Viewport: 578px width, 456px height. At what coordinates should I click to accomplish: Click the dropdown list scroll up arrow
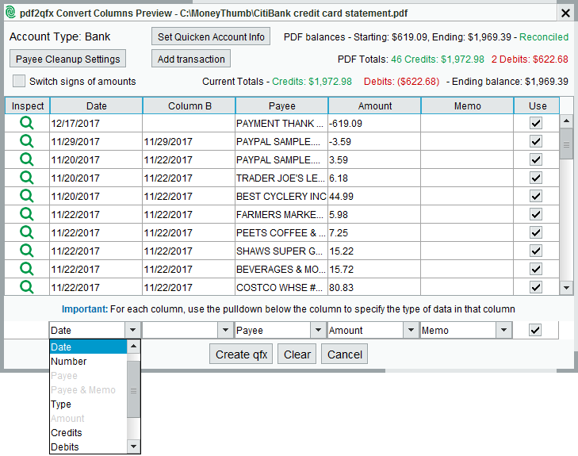click(x=133, y=346)
